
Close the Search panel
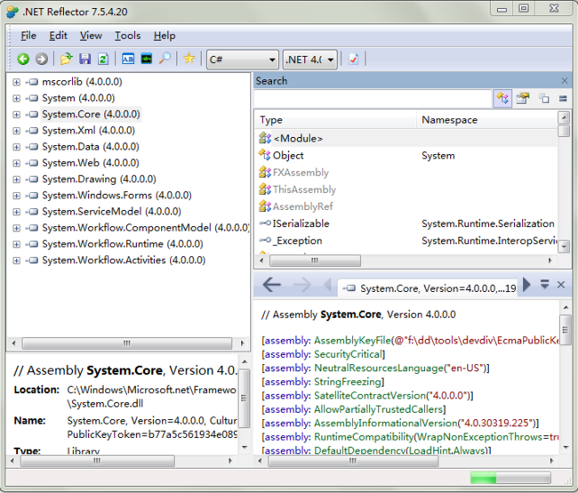(x=565, y=80)
